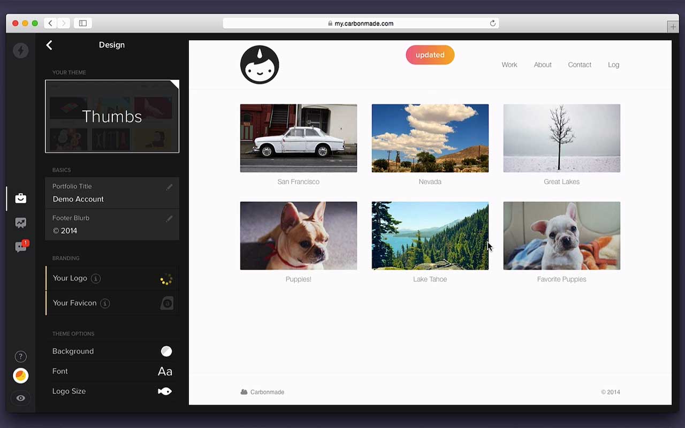Click the updated status button

pyautogui.click(x=430, y=55)
